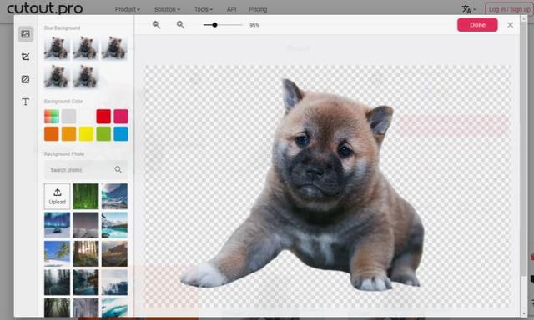
Task: Go to the Pricing page
Action: pyautogui.click(x=258, y=9)
